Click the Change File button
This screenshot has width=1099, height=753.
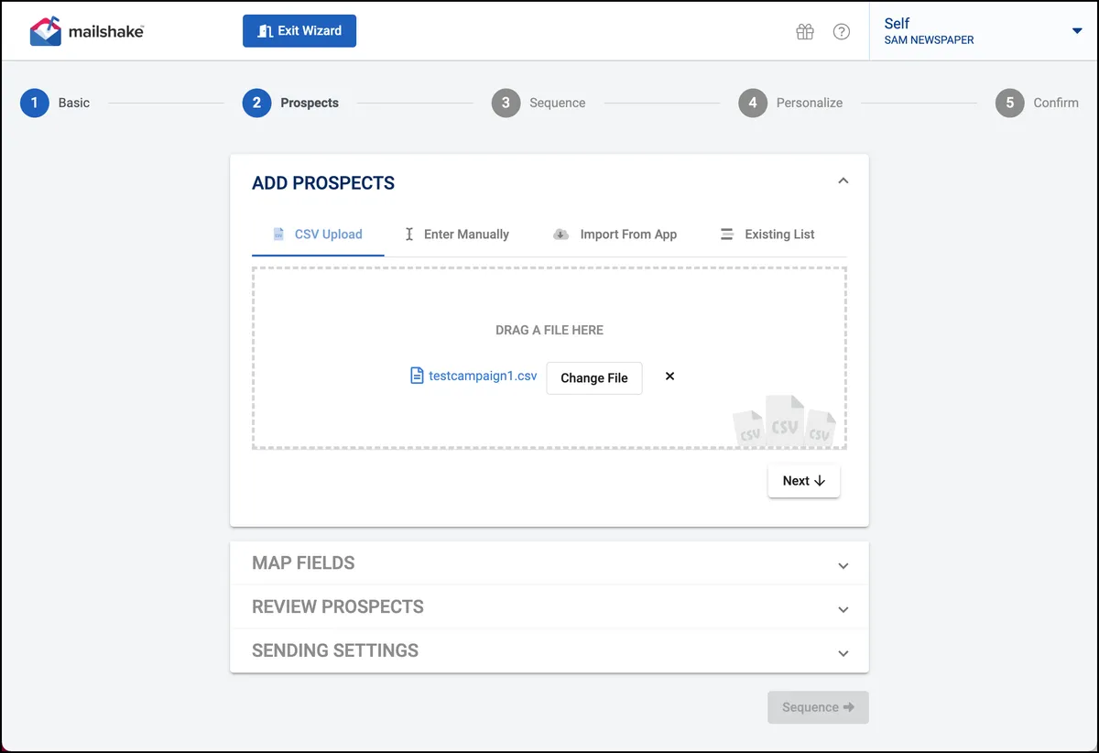594,378
